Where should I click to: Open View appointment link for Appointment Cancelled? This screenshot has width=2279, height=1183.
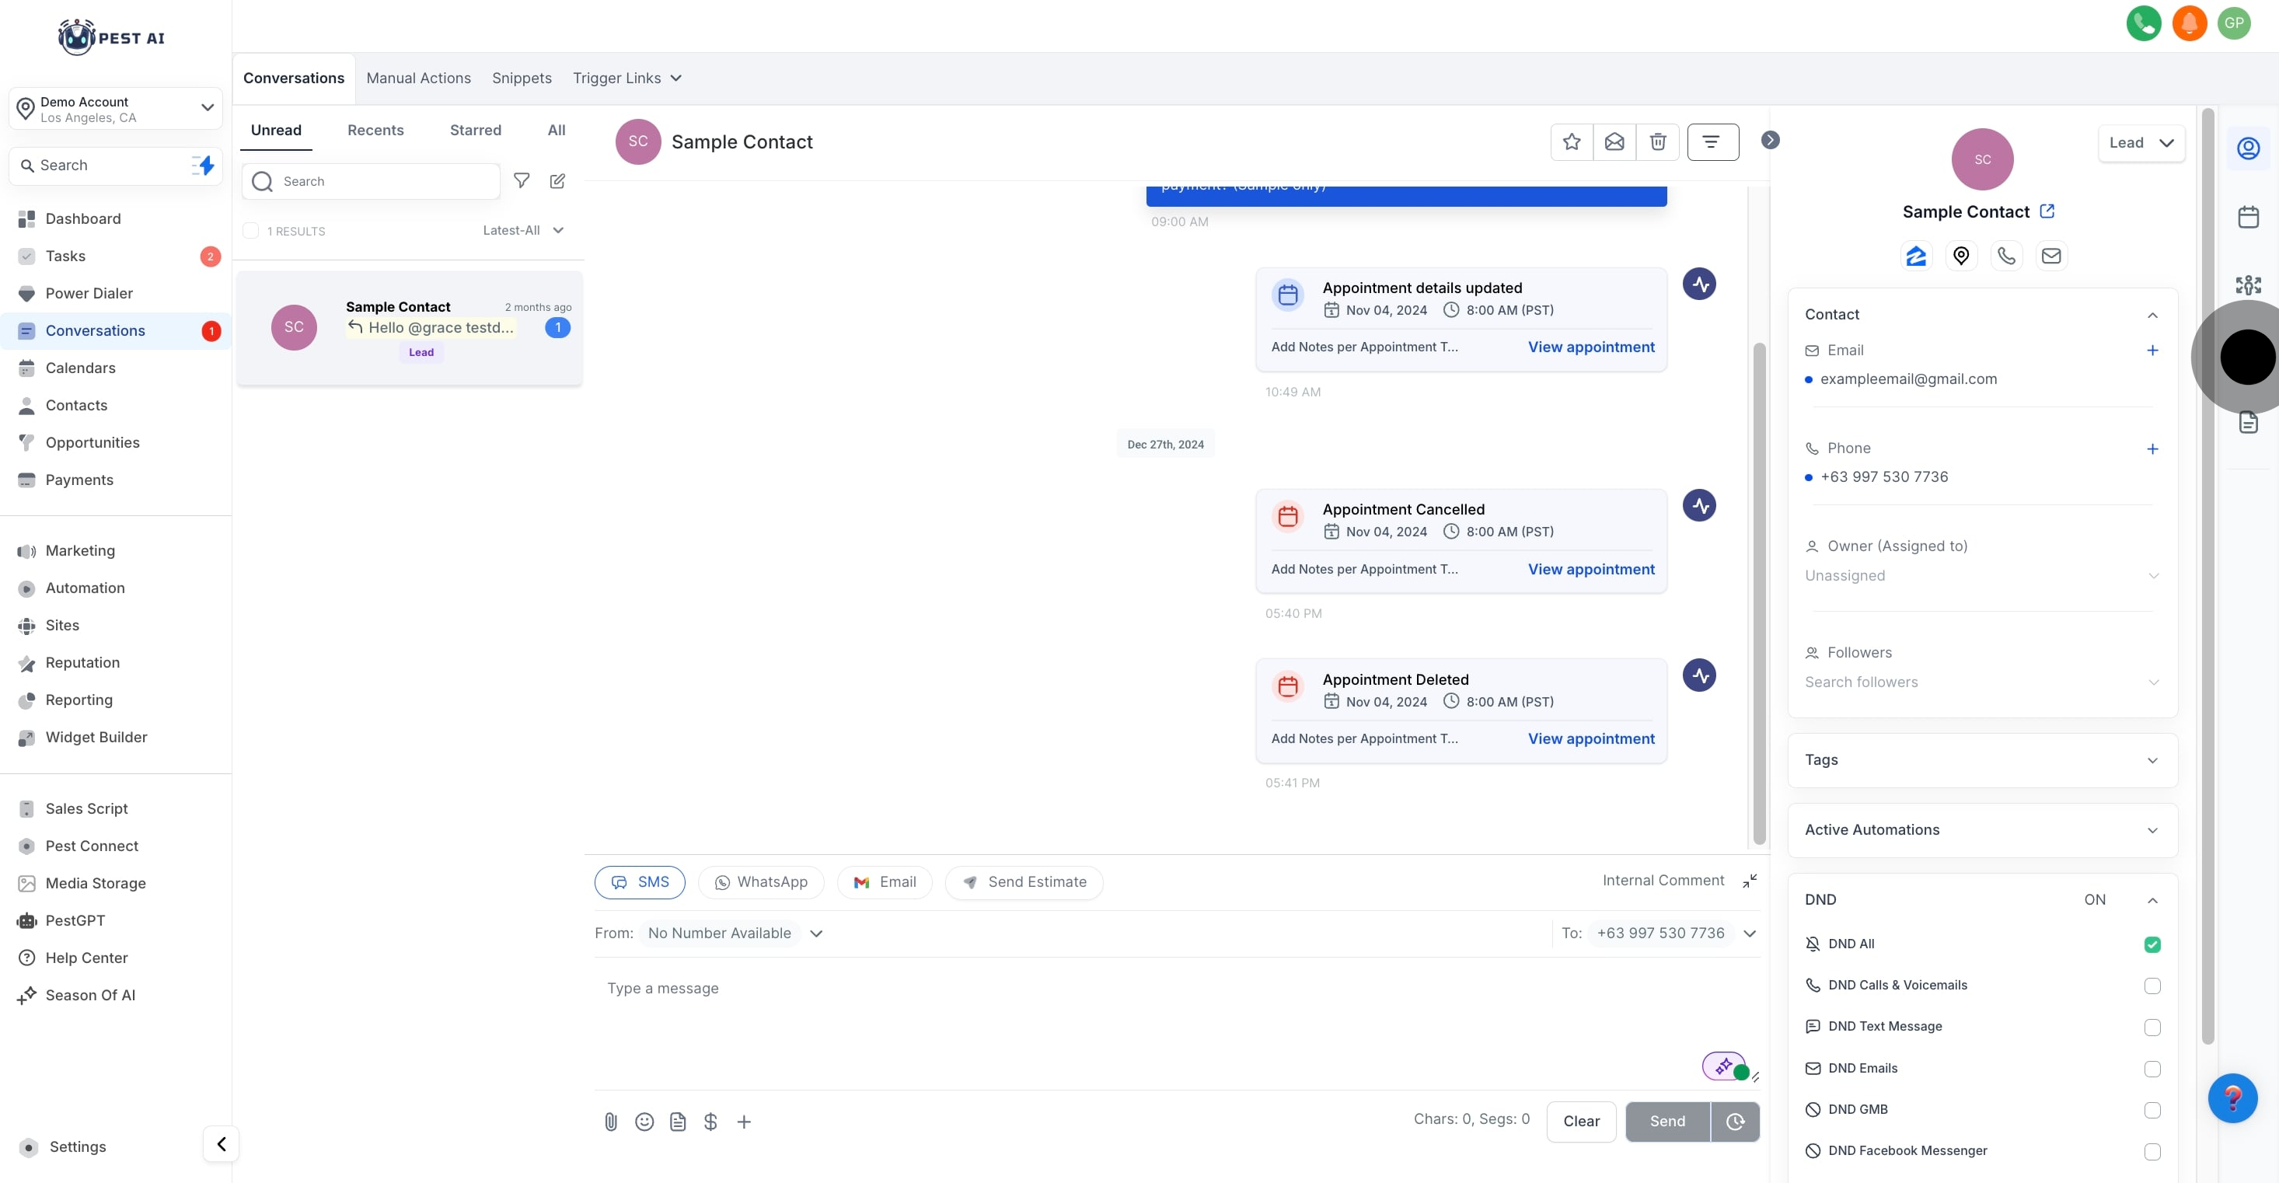[1590, 569]
